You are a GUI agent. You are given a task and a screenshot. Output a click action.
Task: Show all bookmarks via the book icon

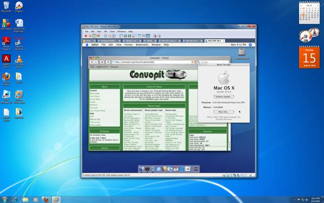93,67
